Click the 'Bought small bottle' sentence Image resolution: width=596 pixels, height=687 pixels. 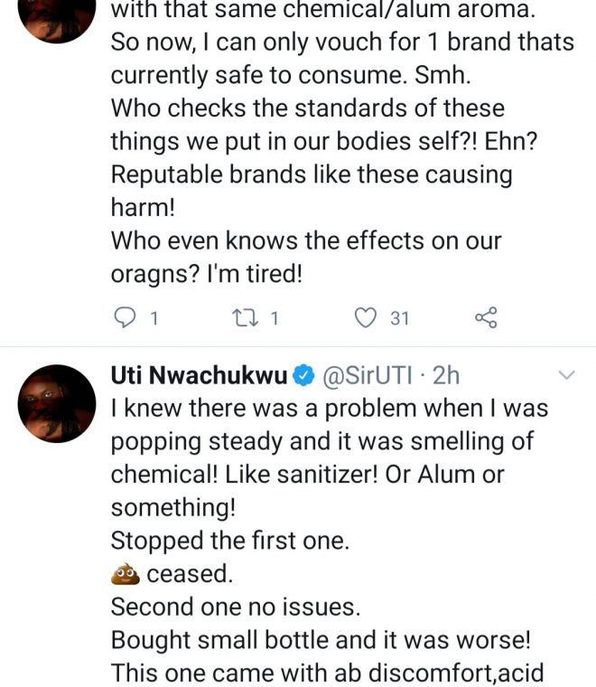pyautogui.click(x=321, y=640)
